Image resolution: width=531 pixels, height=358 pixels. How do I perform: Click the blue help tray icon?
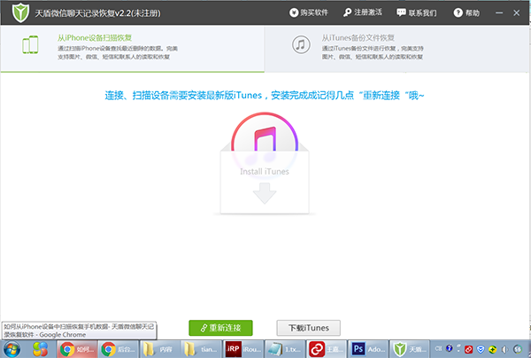(x=450, y=348)
